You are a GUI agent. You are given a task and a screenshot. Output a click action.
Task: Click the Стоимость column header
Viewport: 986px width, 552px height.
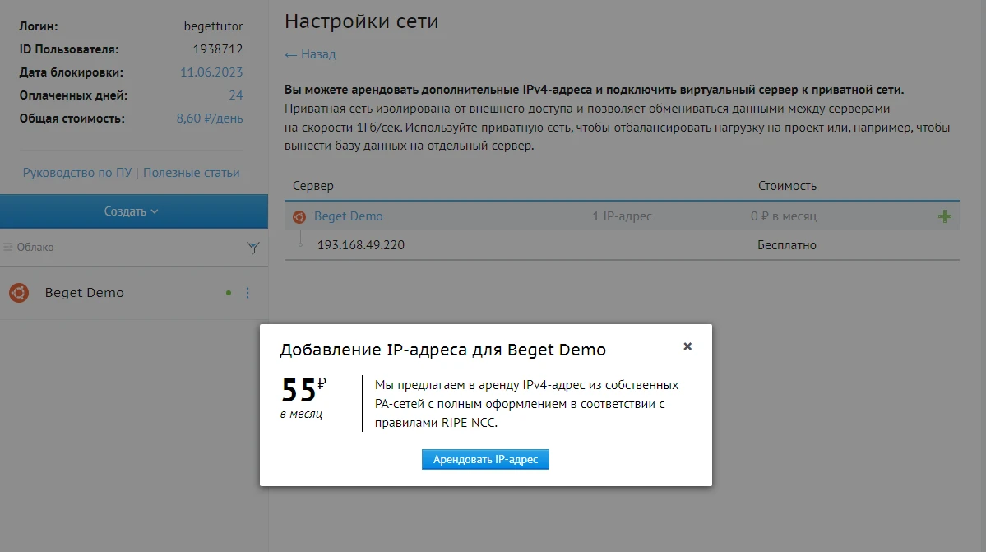pyautogui.click(x=787, y=185)
